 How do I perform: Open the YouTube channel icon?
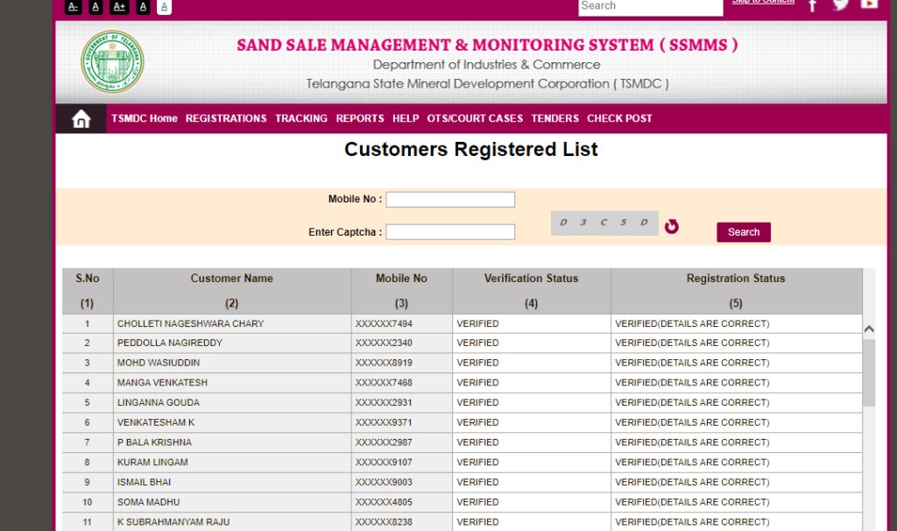coord(869,4)
